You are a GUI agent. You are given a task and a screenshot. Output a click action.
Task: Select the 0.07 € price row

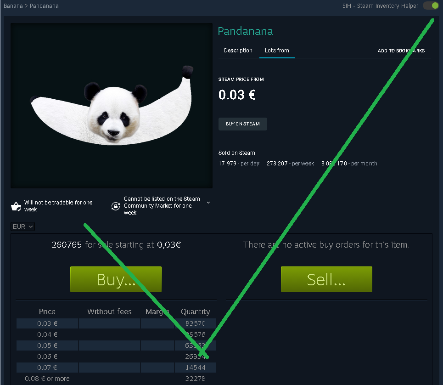click(x=116, y=368)
